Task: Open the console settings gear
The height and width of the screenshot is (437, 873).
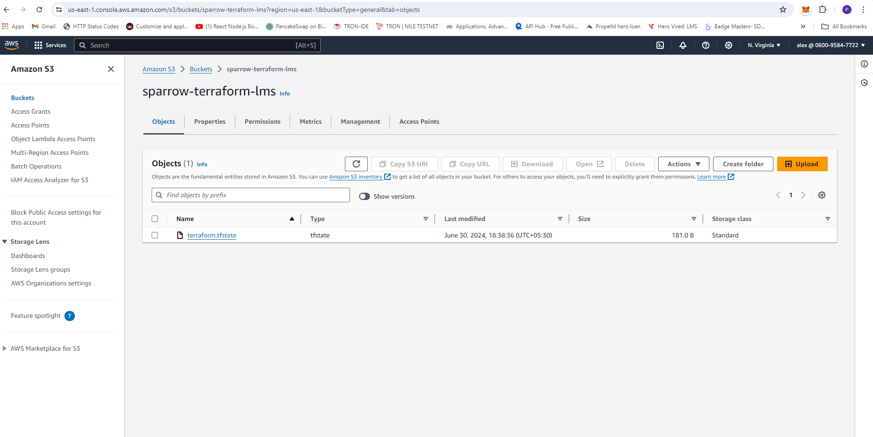Action: click(x=729, y=45)
